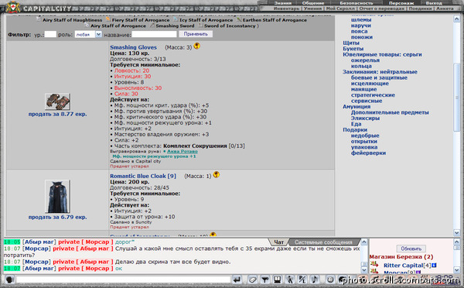Open the smiley emoticons icon
The image size is (464, 288).
(330, 279)
